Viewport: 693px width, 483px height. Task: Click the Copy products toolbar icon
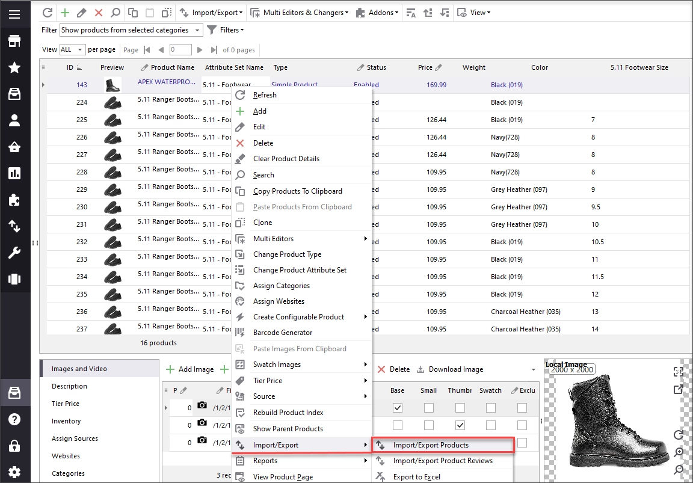[x=132, y=13]
